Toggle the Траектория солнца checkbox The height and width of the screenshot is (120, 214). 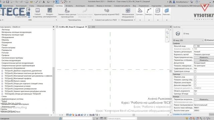195,71
